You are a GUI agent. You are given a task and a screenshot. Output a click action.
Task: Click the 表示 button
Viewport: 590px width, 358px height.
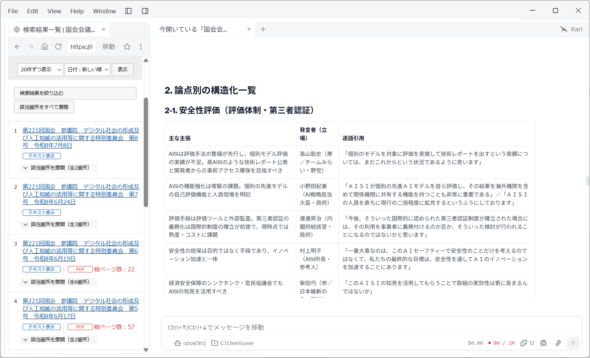click(122, 70)
